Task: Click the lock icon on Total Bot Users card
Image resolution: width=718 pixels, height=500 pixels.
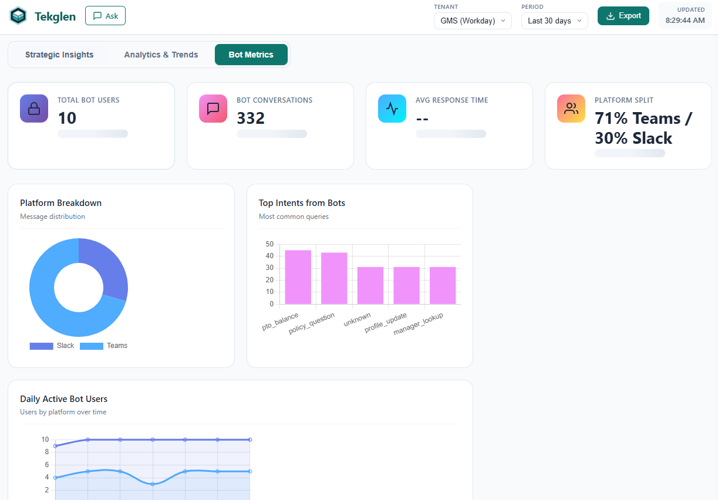Action: coord(33,109)
